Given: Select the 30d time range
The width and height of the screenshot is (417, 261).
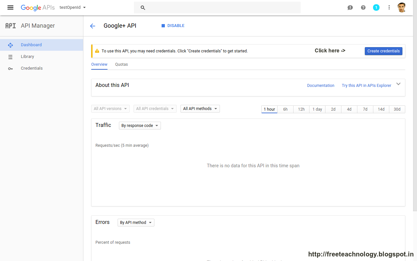Looking at the screenshot, I should (x=397, y=109).
